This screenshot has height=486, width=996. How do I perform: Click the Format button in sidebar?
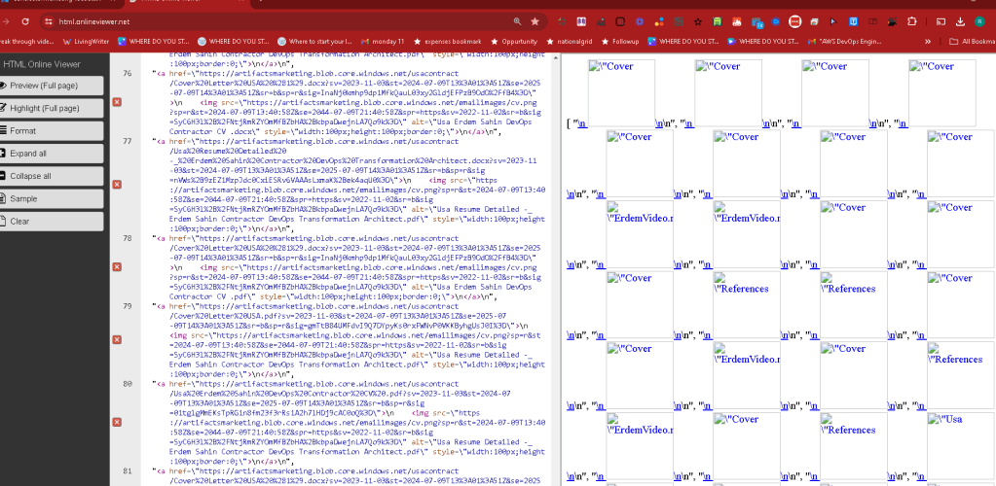point(51,130)
